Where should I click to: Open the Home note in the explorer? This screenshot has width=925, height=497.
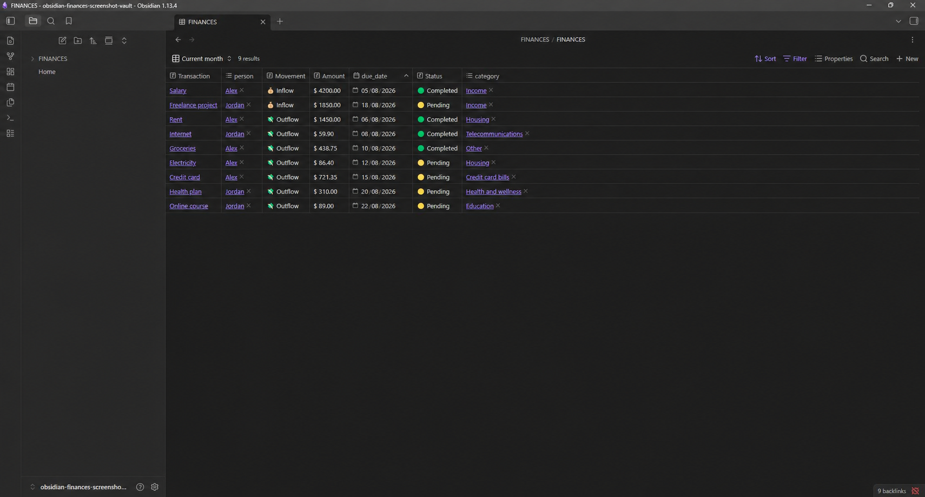click(47, 72)
